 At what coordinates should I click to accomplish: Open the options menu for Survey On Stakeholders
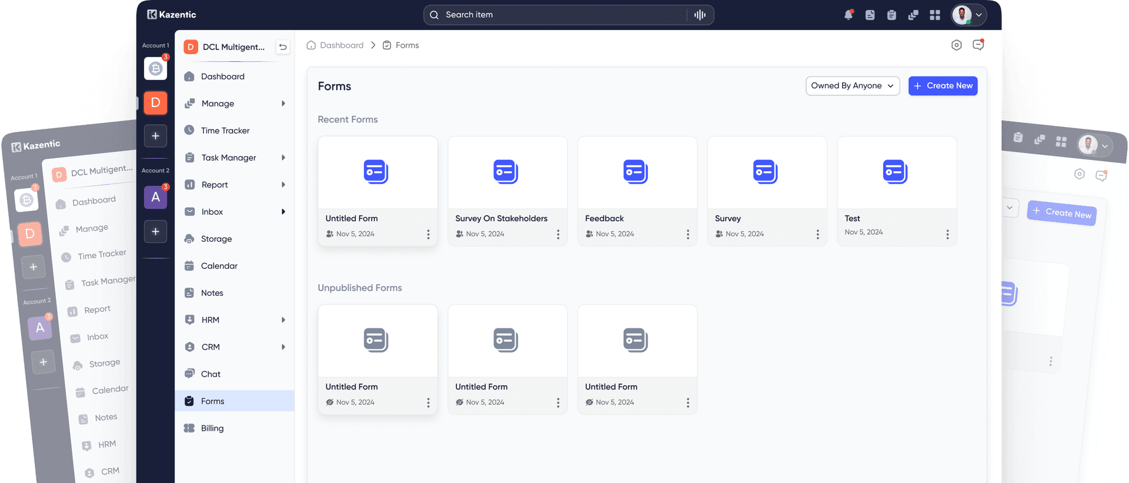click(558, 234)
